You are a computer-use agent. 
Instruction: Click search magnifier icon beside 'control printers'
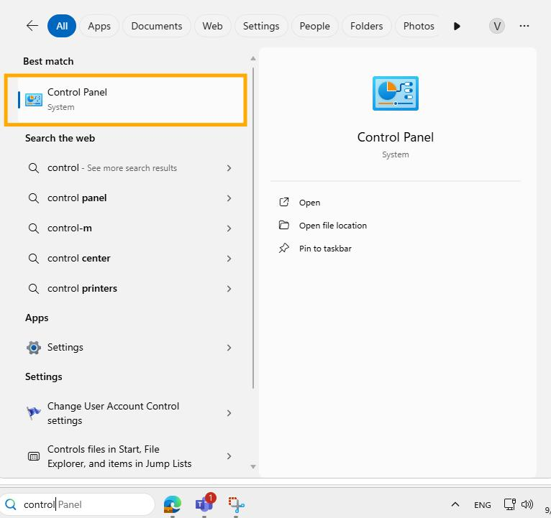[33, 289]
